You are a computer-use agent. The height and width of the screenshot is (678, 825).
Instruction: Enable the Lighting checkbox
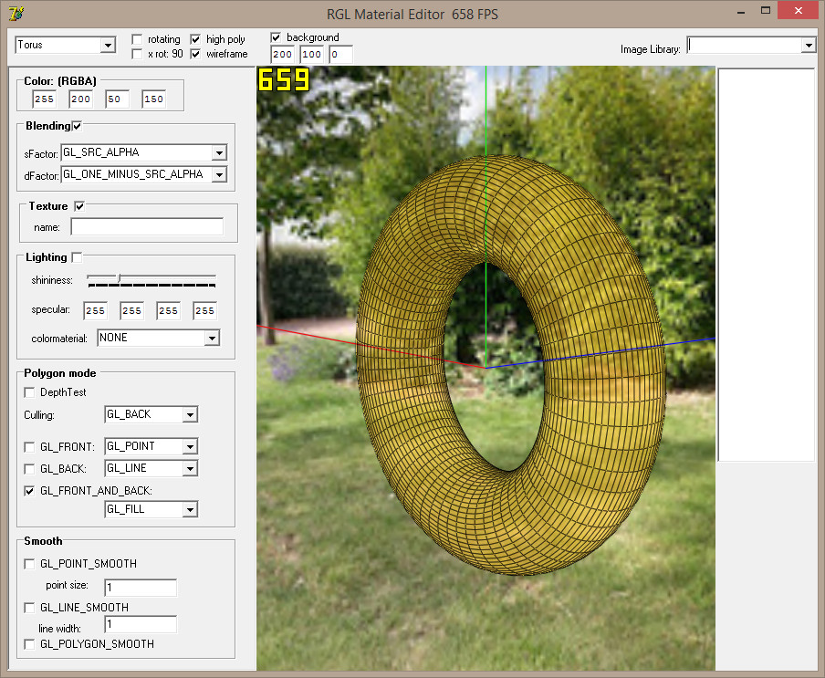(77, 257)
